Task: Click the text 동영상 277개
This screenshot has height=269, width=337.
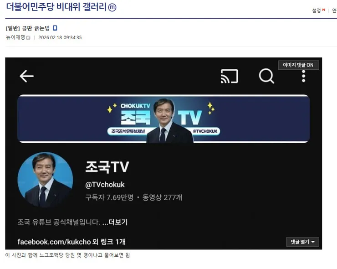Action: [162, 197]
